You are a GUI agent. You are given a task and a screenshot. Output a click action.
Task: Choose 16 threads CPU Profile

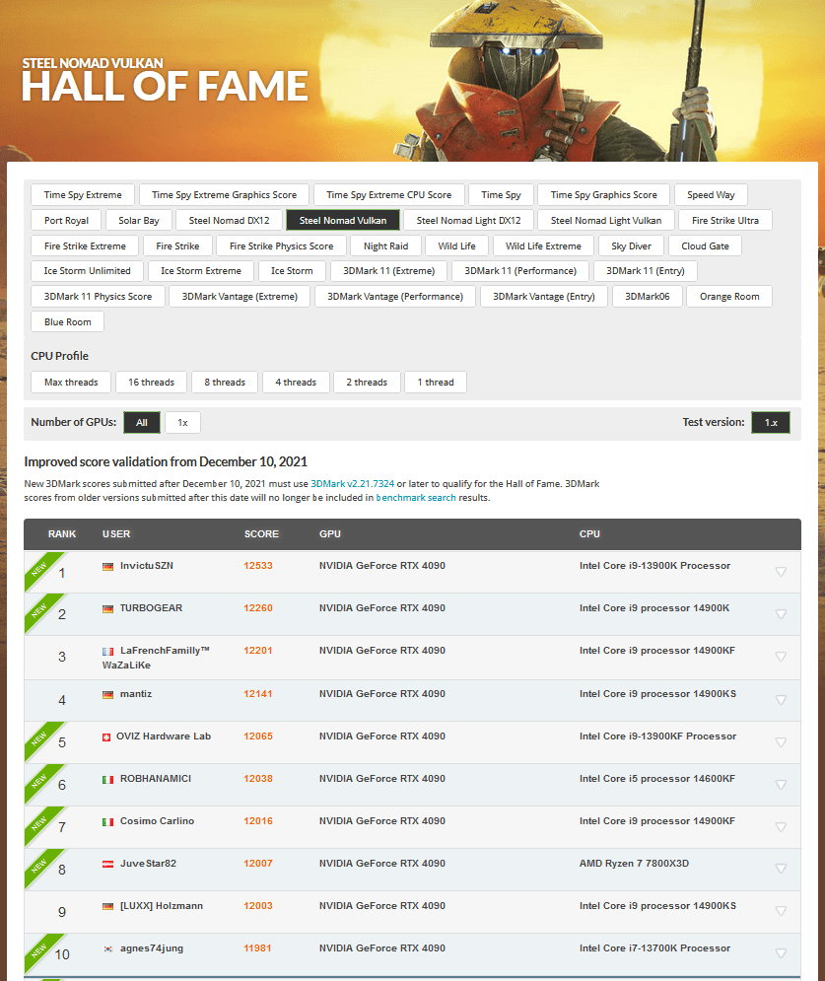tap(152, 383)
